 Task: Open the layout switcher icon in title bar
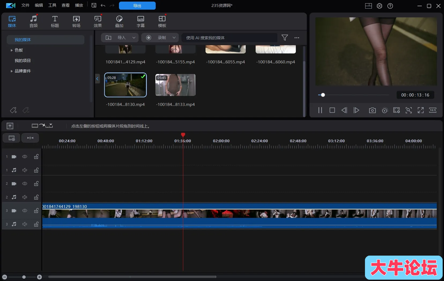pyautogui.click(x=368, y=6)
